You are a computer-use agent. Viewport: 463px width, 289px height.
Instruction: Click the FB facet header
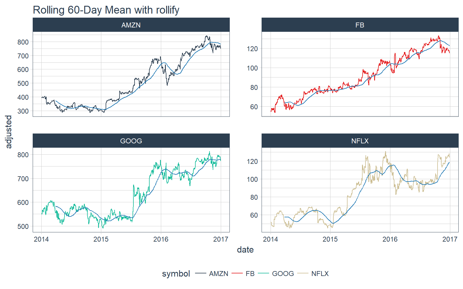pos(360,25)
